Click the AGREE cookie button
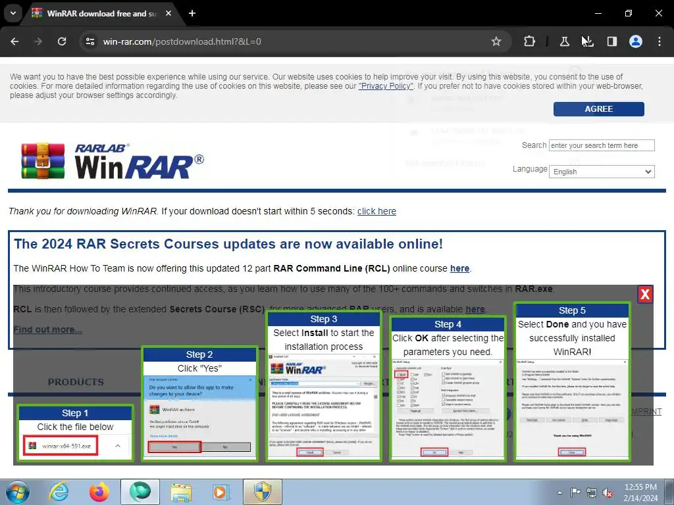The image size is (674, 505). click(599, 109)
